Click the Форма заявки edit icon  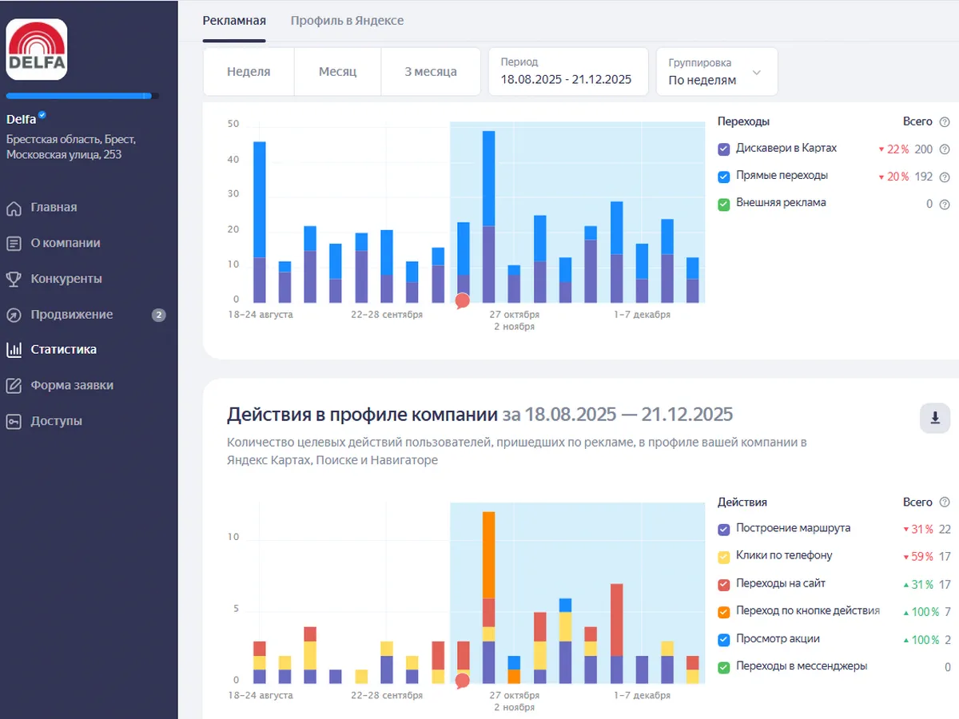[14, 386]
